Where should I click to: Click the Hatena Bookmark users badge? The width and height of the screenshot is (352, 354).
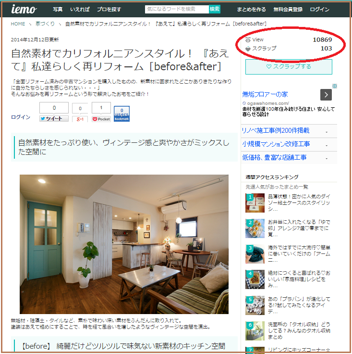pyautogui.click(x=121, y=114)
